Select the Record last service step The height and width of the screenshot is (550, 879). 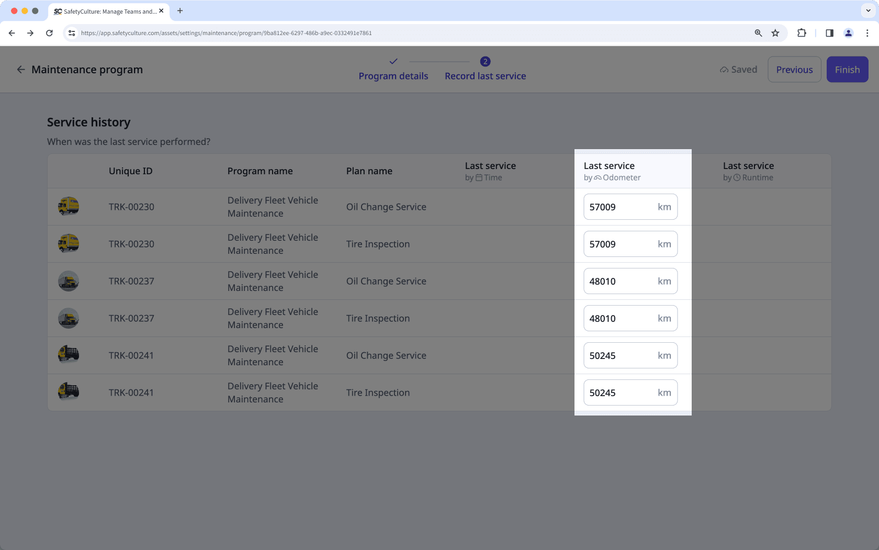pos(485,76)
